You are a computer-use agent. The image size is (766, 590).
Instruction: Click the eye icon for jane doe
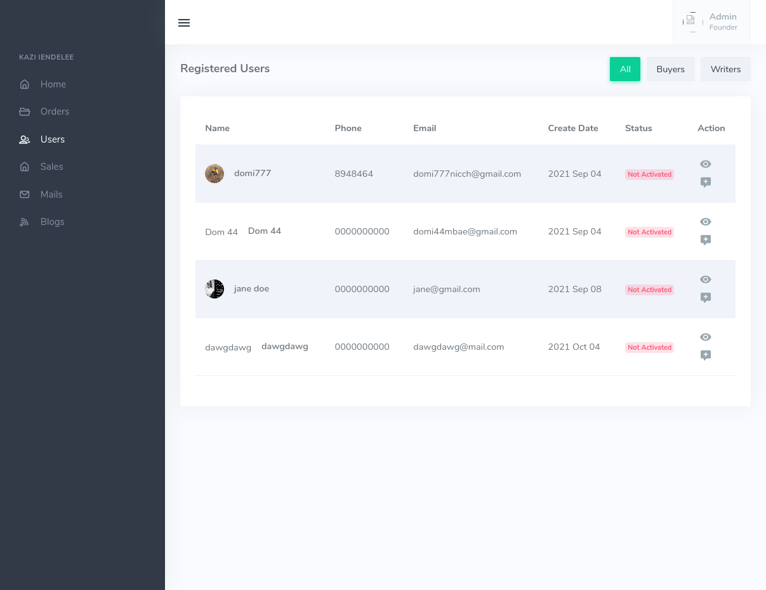(705, 279)
